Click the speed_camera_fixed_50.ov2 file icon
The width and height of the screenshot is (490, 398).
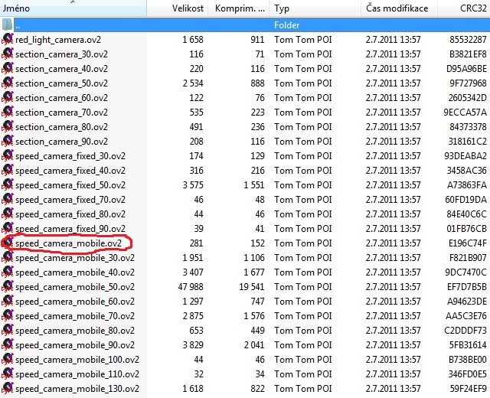point(8,184)
